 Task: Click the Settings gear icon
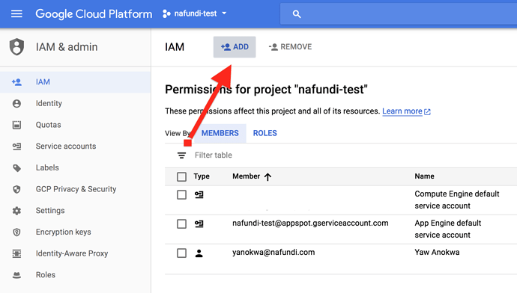[x=16, y=211]
